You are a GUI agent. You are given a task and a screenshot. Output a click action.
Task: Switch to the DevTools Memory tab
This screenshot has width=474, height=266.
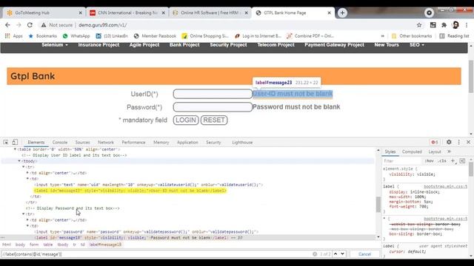tap(161, 143)
